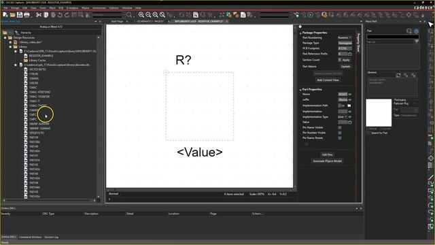Click the simulation Run play icon
Image resolution: width=435 pixels, height=245 pixels.
pyautogui.click(x=311, y=15)
